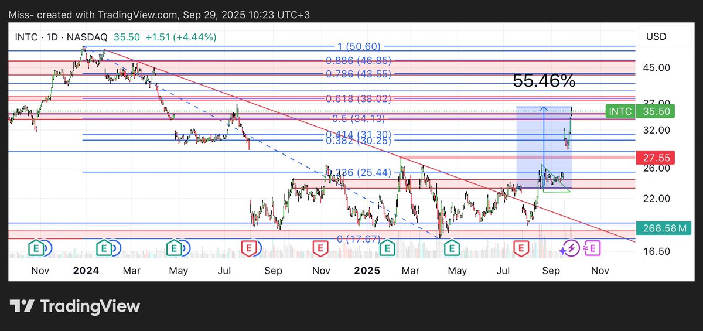Viewport: 703px width, 331px height.
Task: Click the 45.00 price axis label
Action: pos(656,67)
